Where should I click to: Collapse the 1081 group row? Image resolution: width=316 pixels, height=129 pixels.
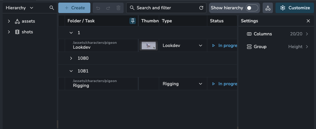(71, 71)
